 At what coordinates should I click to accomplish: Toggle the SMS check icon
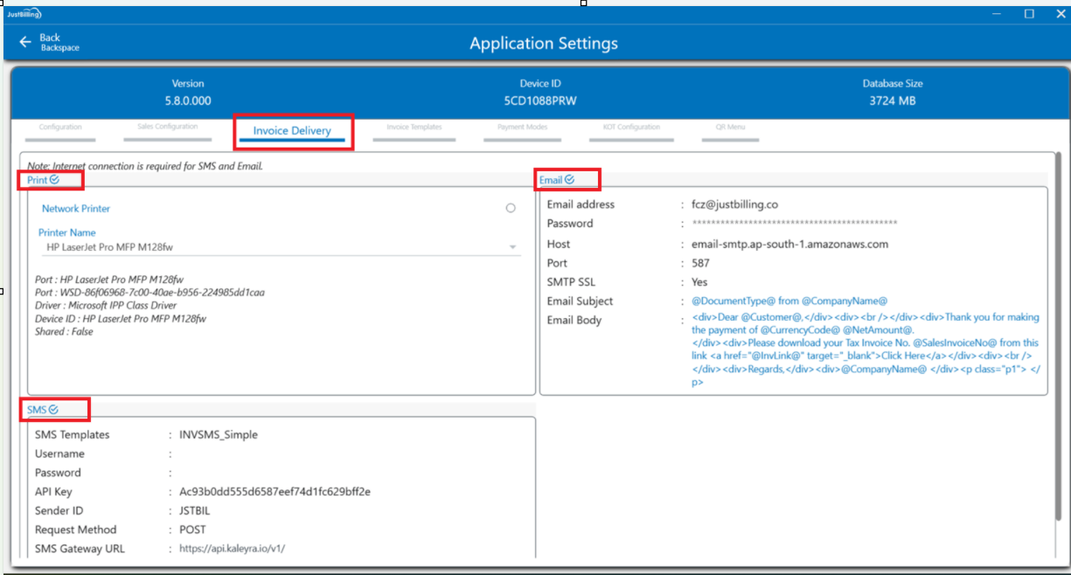point(53,409)
